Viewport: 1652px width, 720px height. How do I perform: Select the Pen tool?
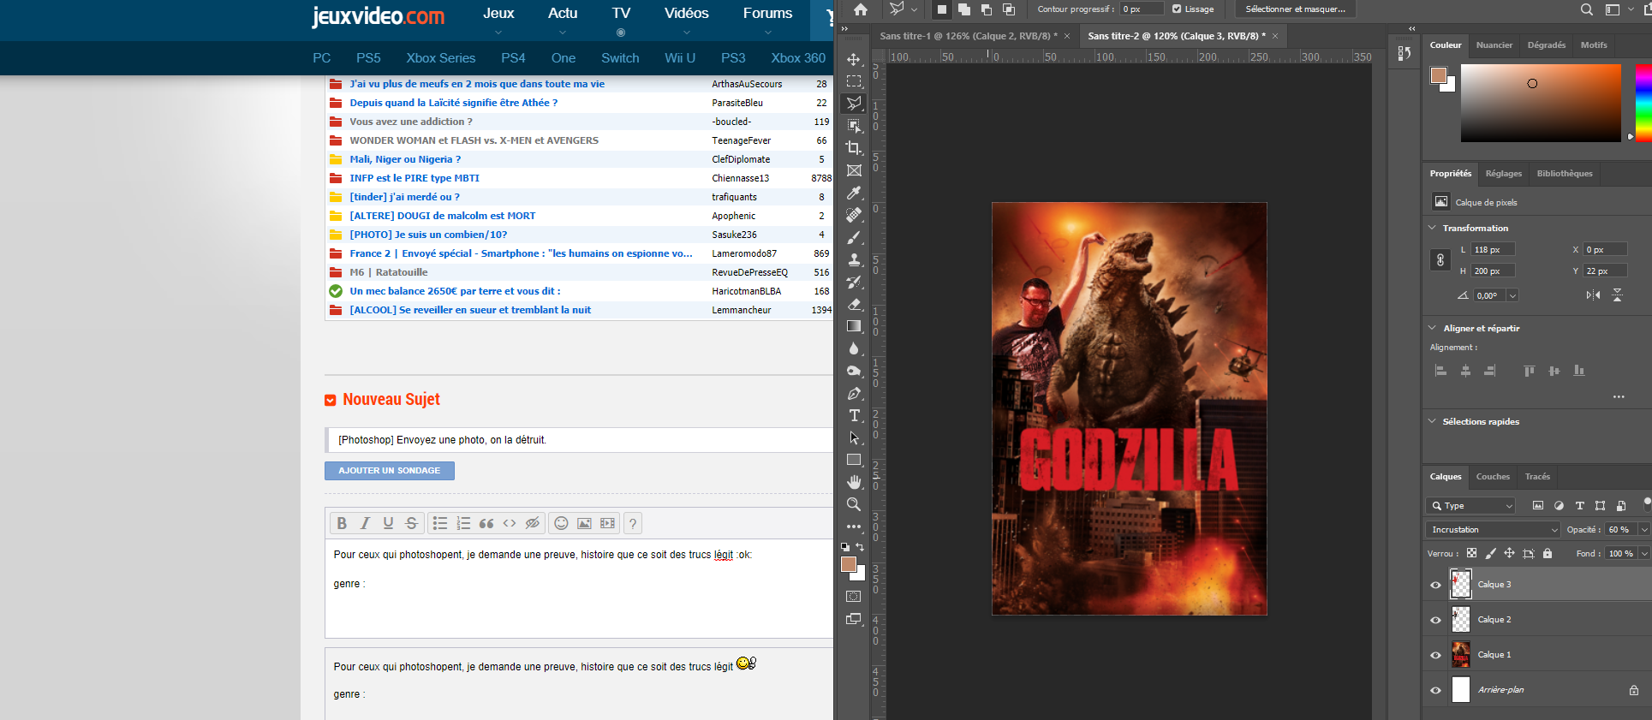(854, 393)
